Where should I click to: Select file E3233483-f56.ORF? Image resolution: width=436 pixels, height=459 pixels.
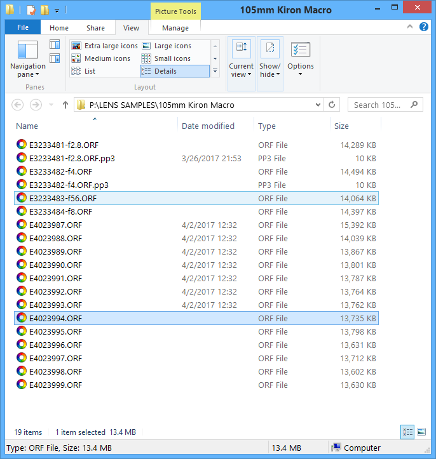coord(196,198)
